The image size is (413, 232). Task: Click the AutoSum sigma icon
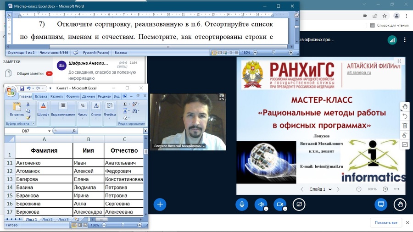[125, 104]
